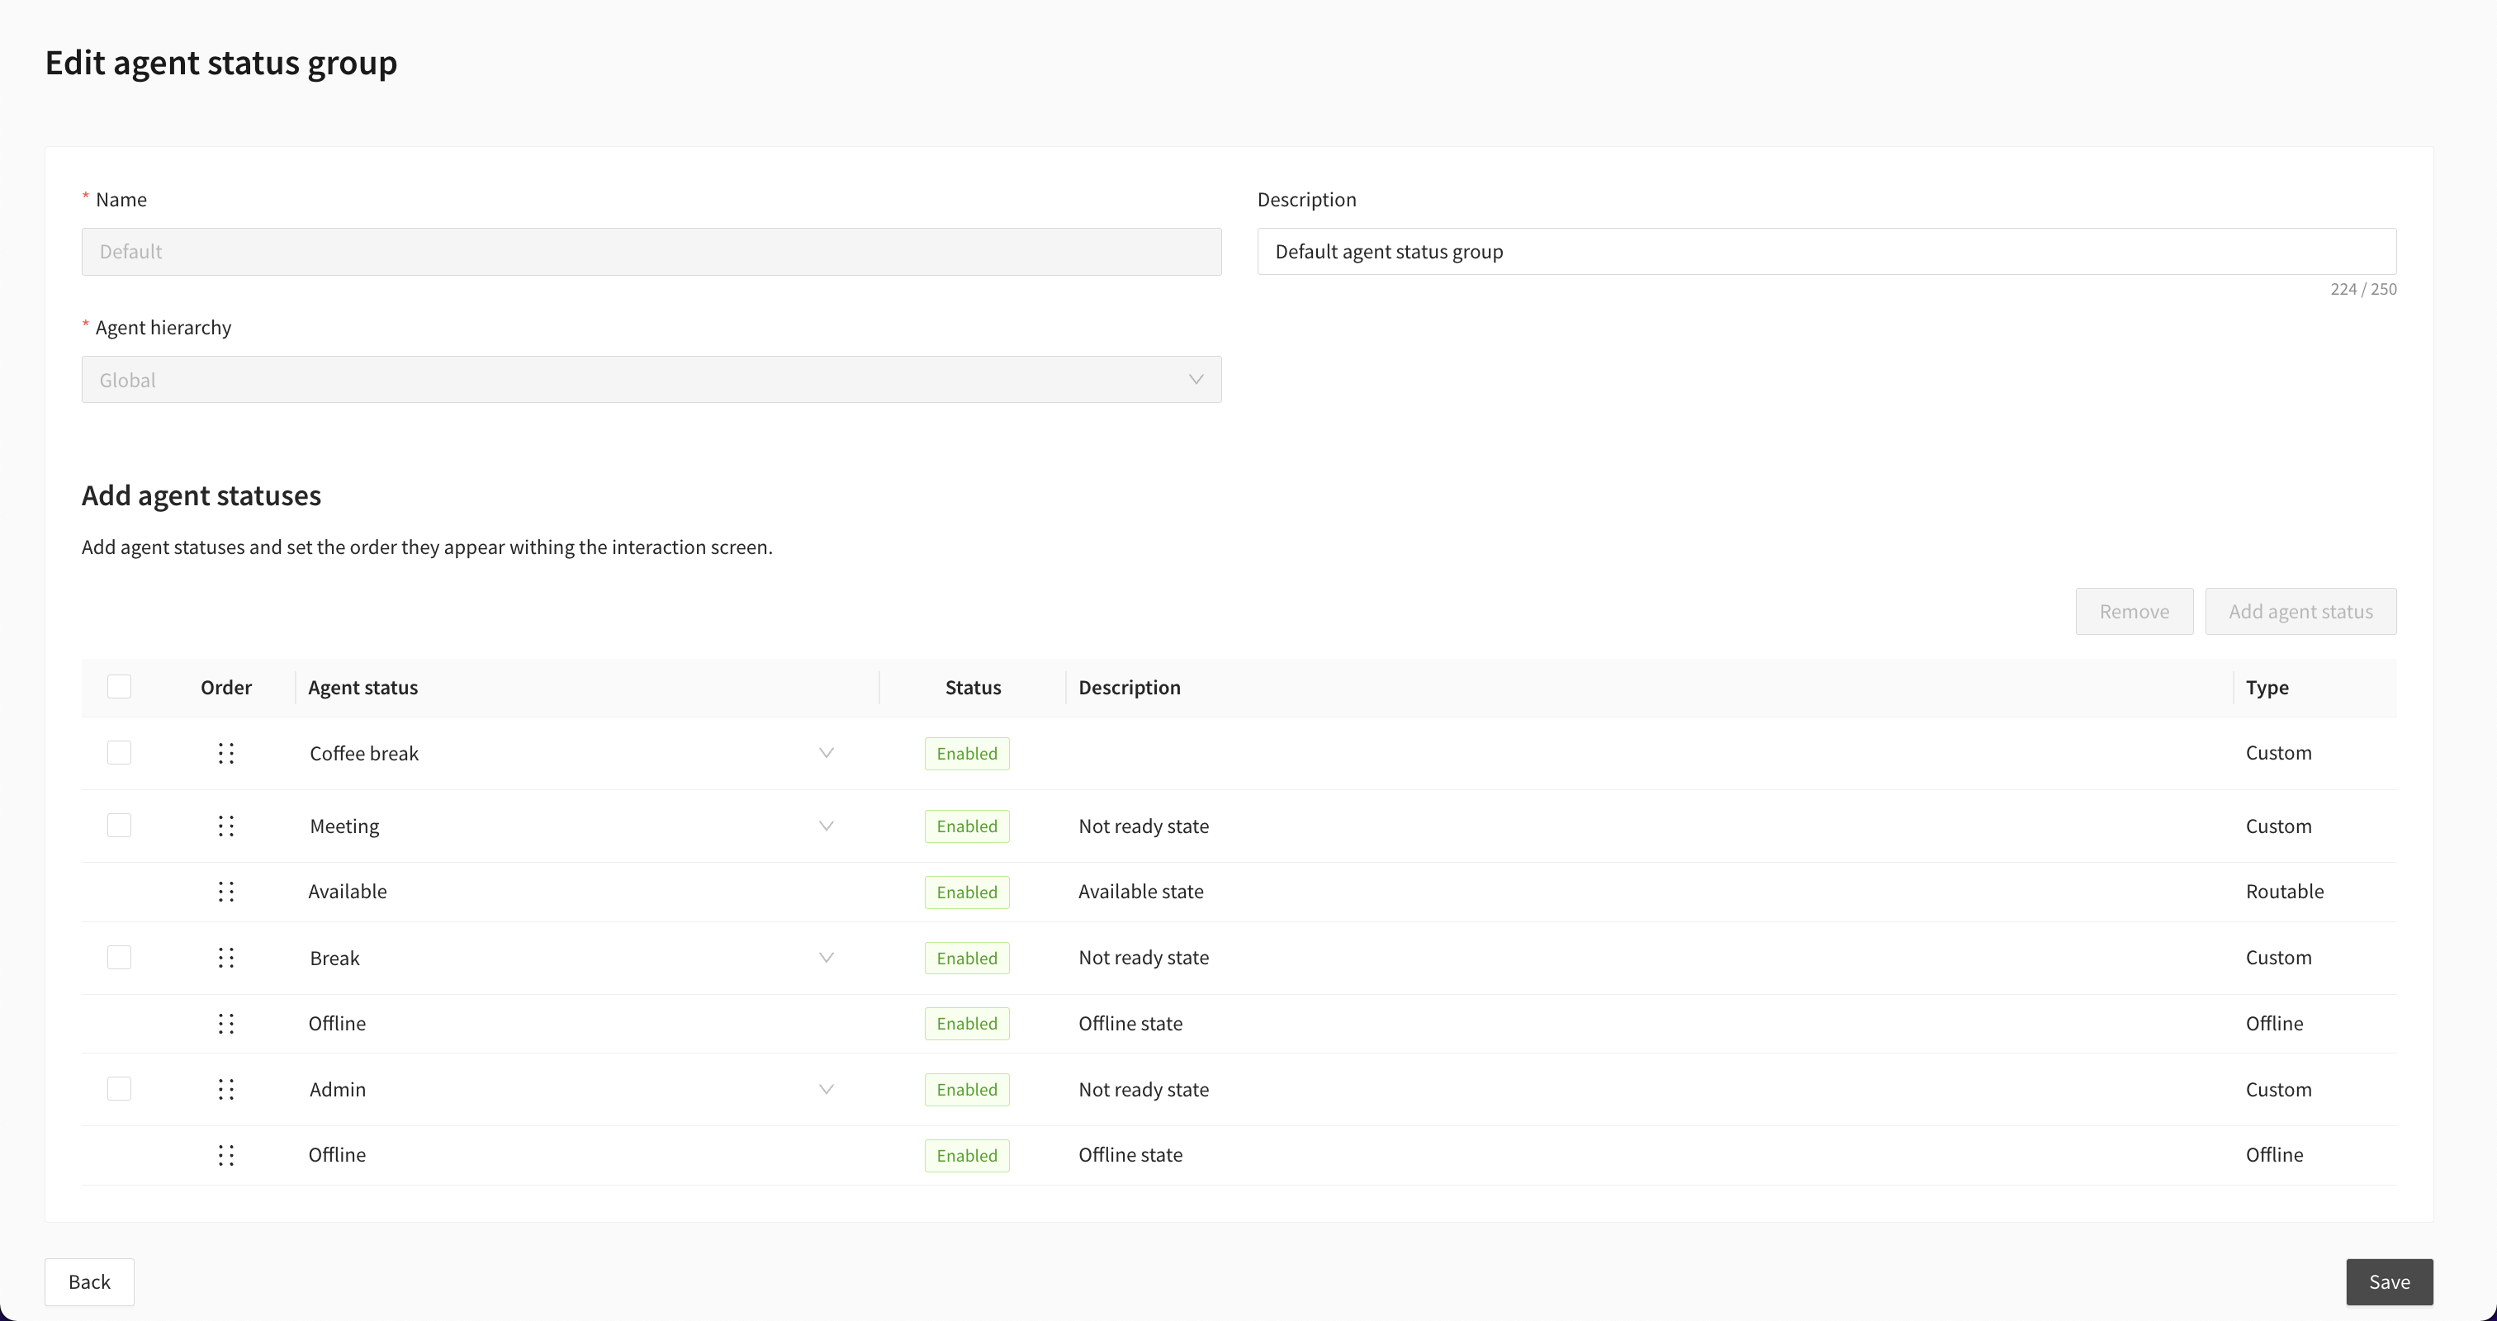Click the reorder handle for Available row

point(226,892)
